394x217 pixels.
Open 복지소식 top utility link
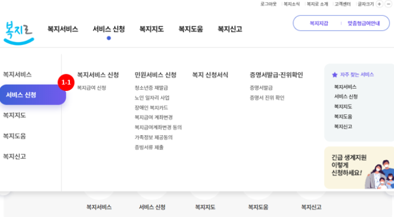click(291, 4)
